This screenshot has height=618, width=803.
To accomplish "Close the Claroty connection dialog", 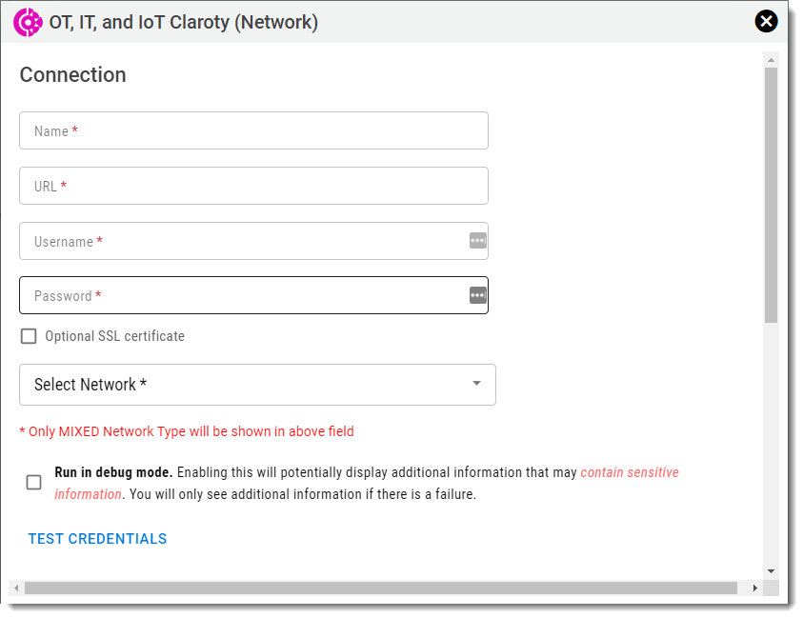I will 766,21.
